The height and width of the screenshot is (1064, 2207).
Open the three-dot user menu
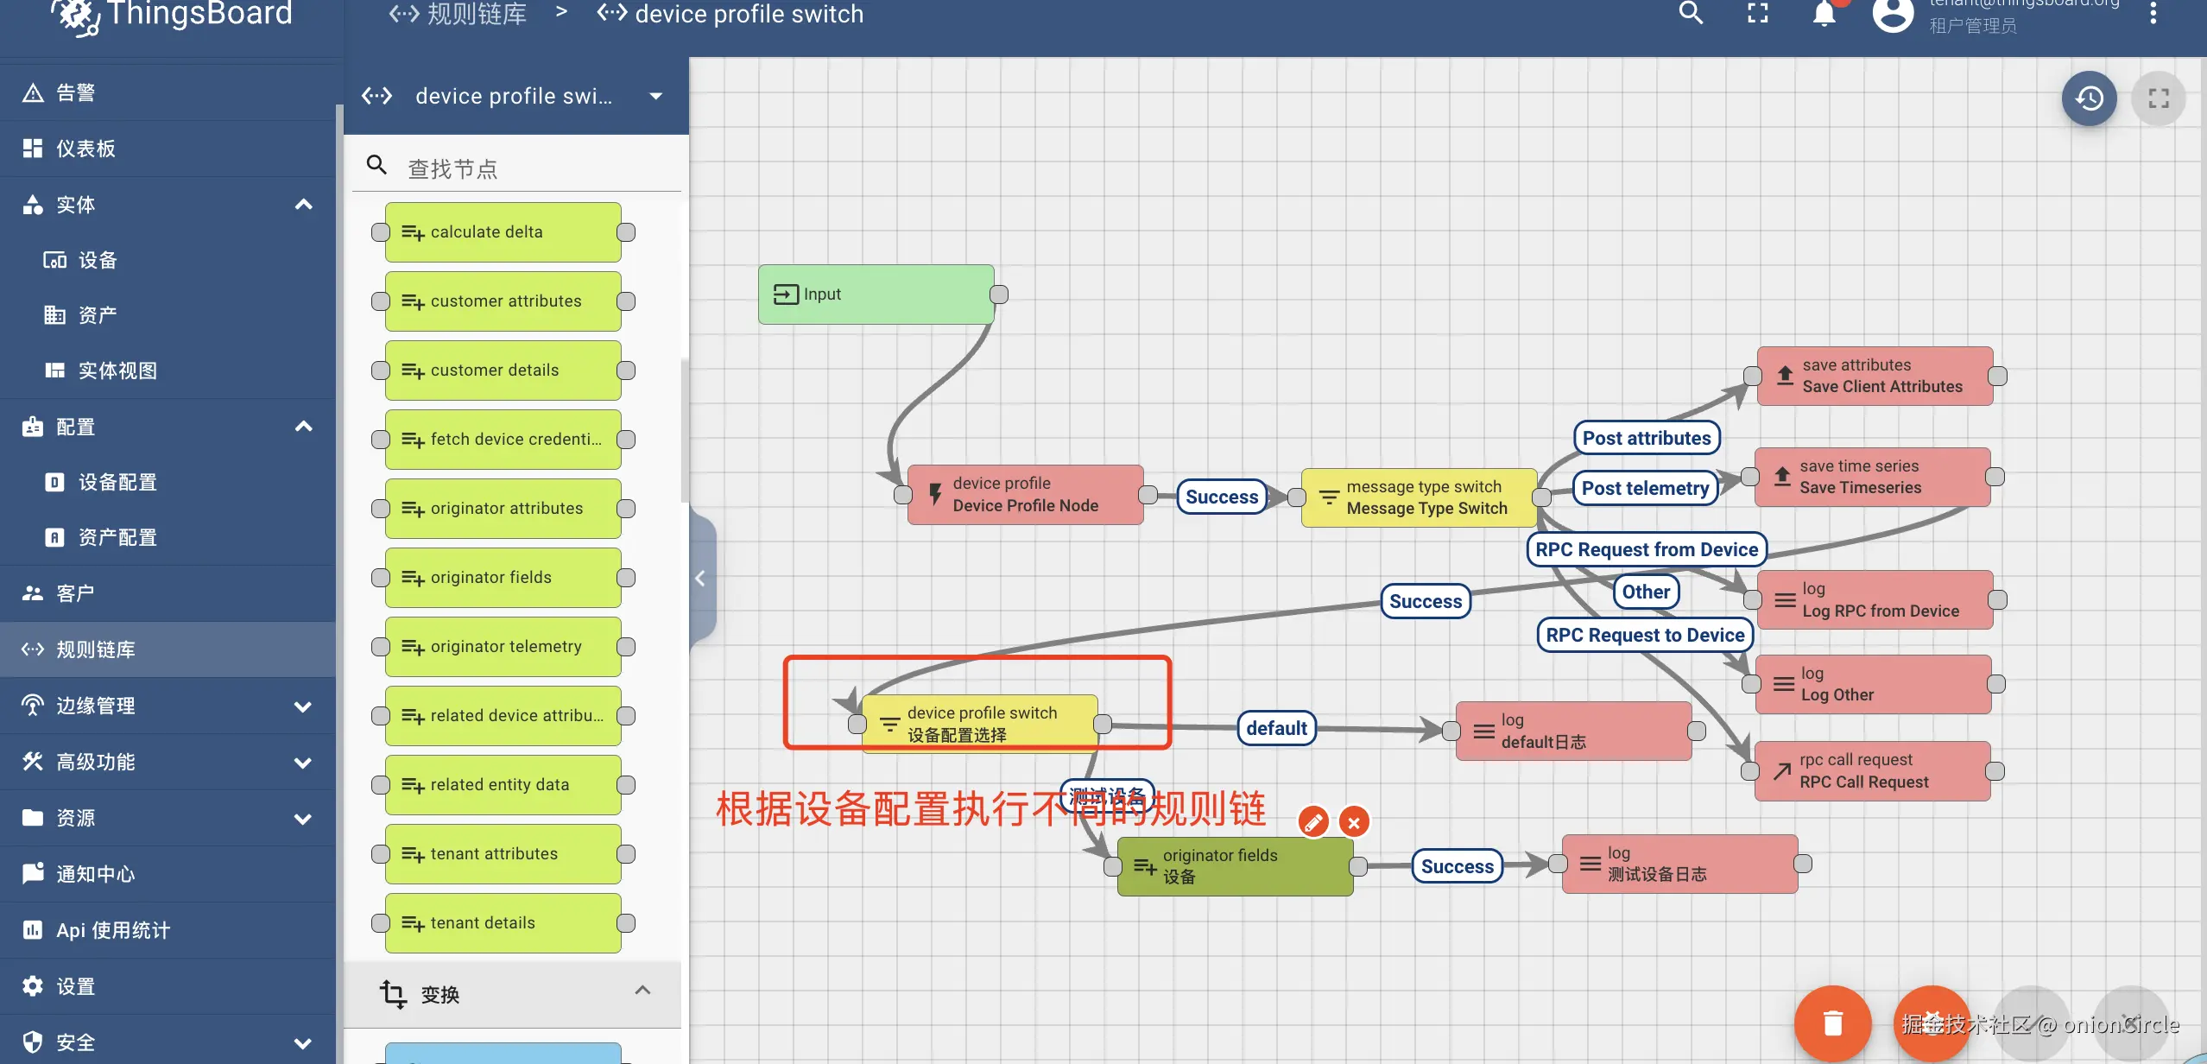(2153, 13)
